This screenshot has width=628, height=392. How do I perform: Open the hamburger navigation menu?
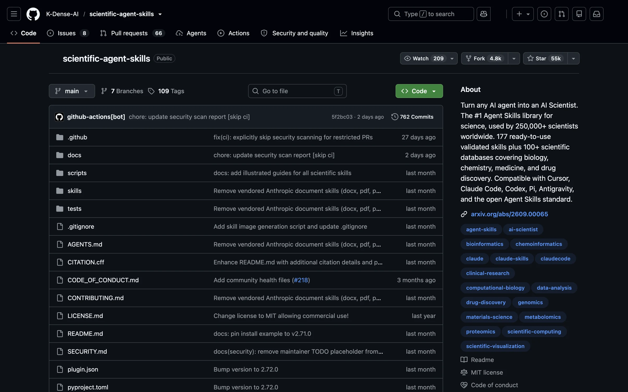[14, 14]
